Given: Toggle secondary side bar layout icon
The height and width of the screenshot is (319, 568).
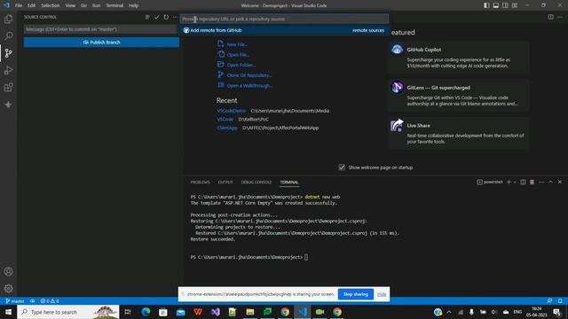Looking at the screenshot, I should click(505, 5).
